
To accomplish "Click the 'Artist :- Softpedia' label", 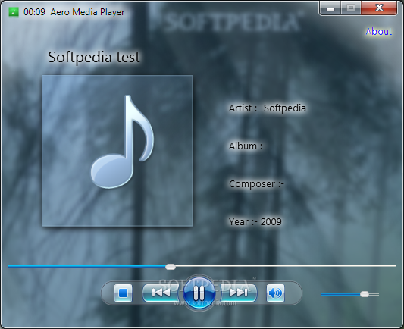I will point(268,108).
